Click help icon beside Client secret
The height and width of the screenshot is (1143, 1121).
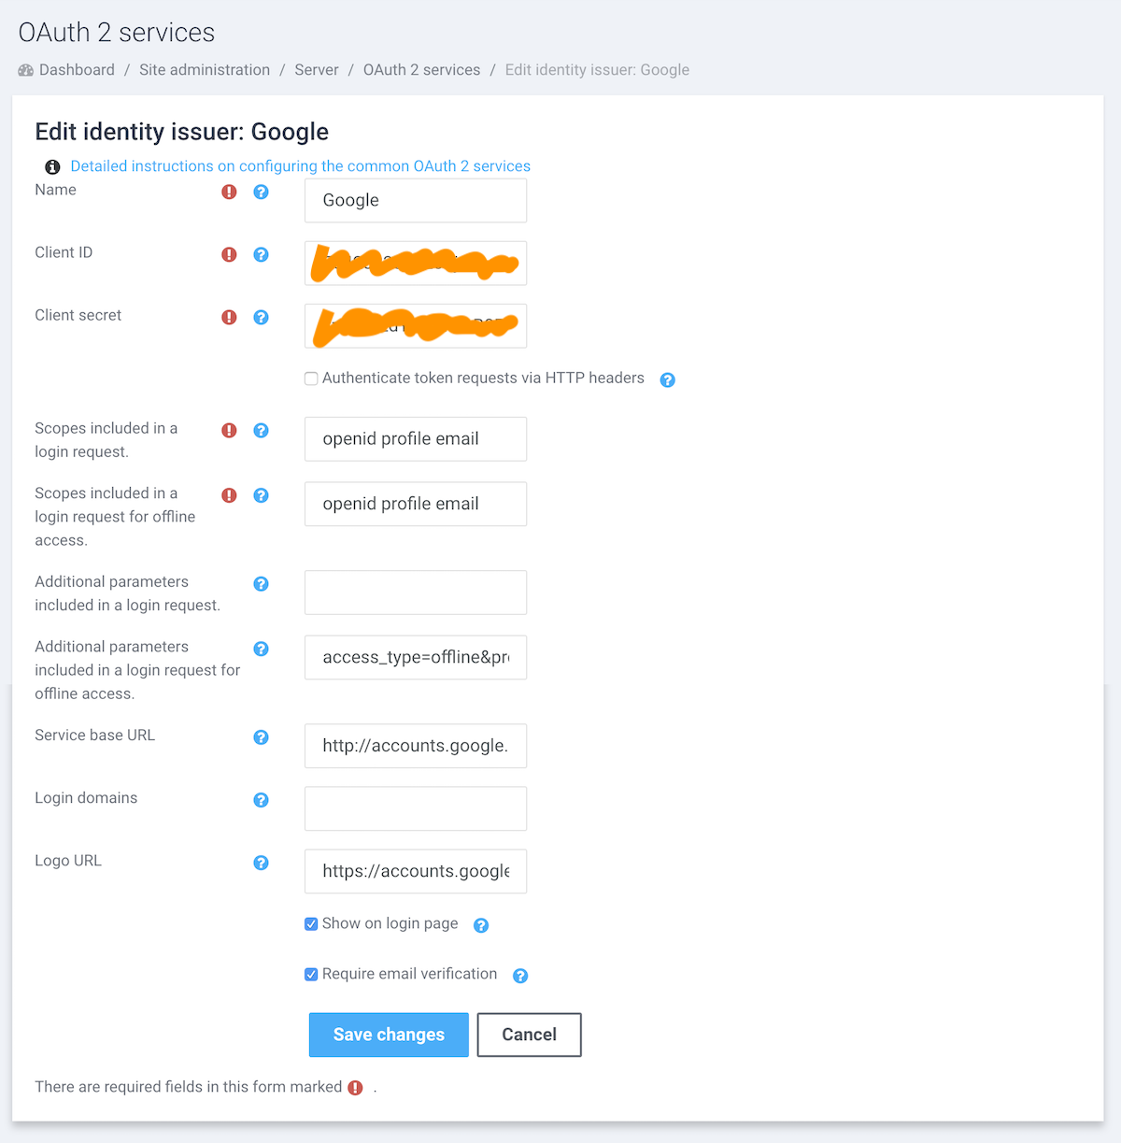(262, 317)
